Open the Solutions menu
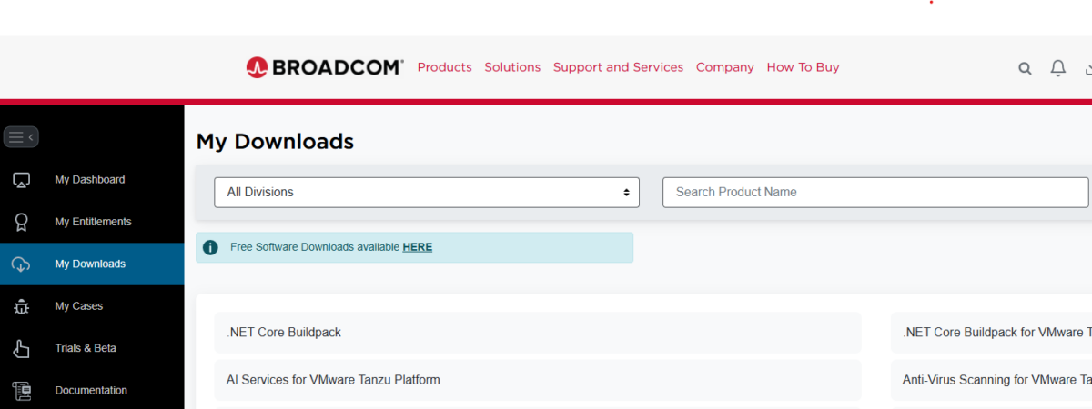This screenshot has height=409, width=1092. pyautogui.click(x=512, y=67)
